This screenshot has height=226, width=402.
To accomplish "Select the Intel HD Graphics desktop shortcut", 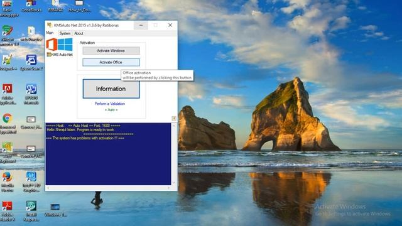I will 31,182.
